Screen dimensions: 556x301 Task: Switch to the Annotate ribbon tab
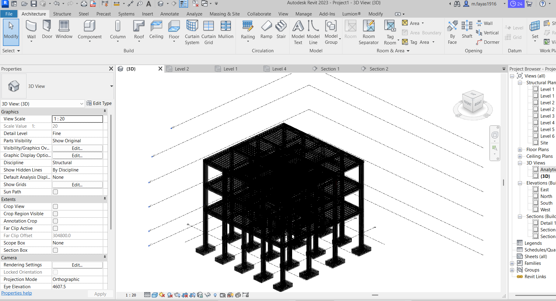click(170, 14)
